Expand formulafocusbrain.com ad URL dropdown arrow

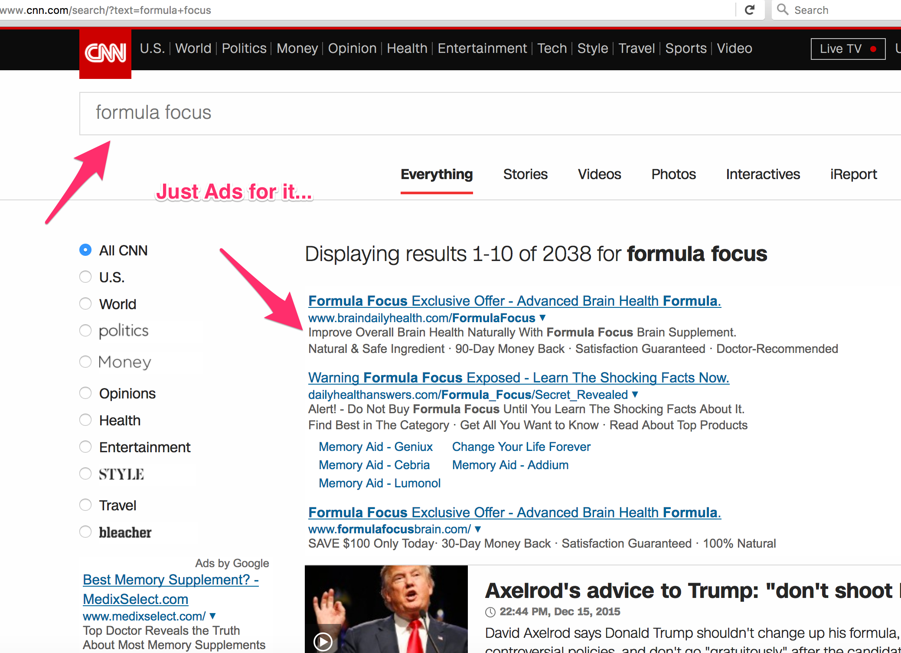(x=478, y=529)
